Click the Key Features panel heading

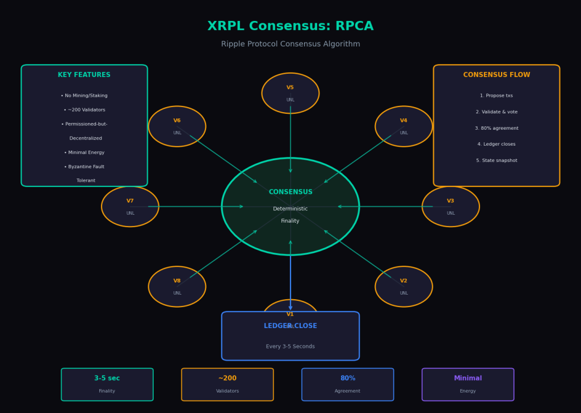84,75
